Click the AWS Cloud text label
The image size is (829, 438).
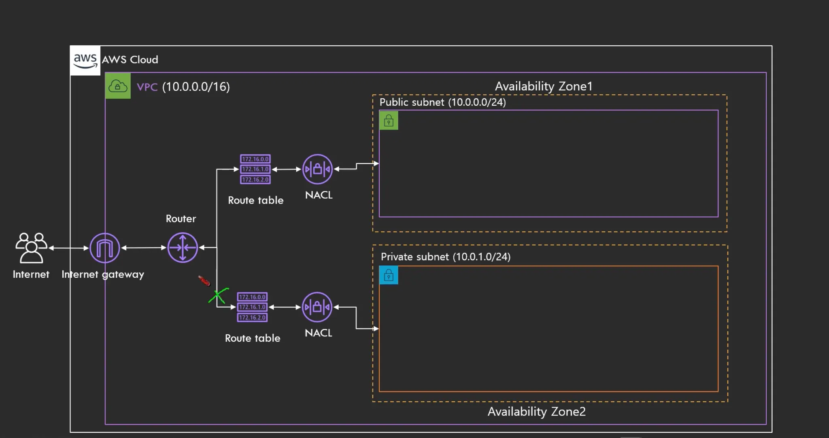pos(130,60)
